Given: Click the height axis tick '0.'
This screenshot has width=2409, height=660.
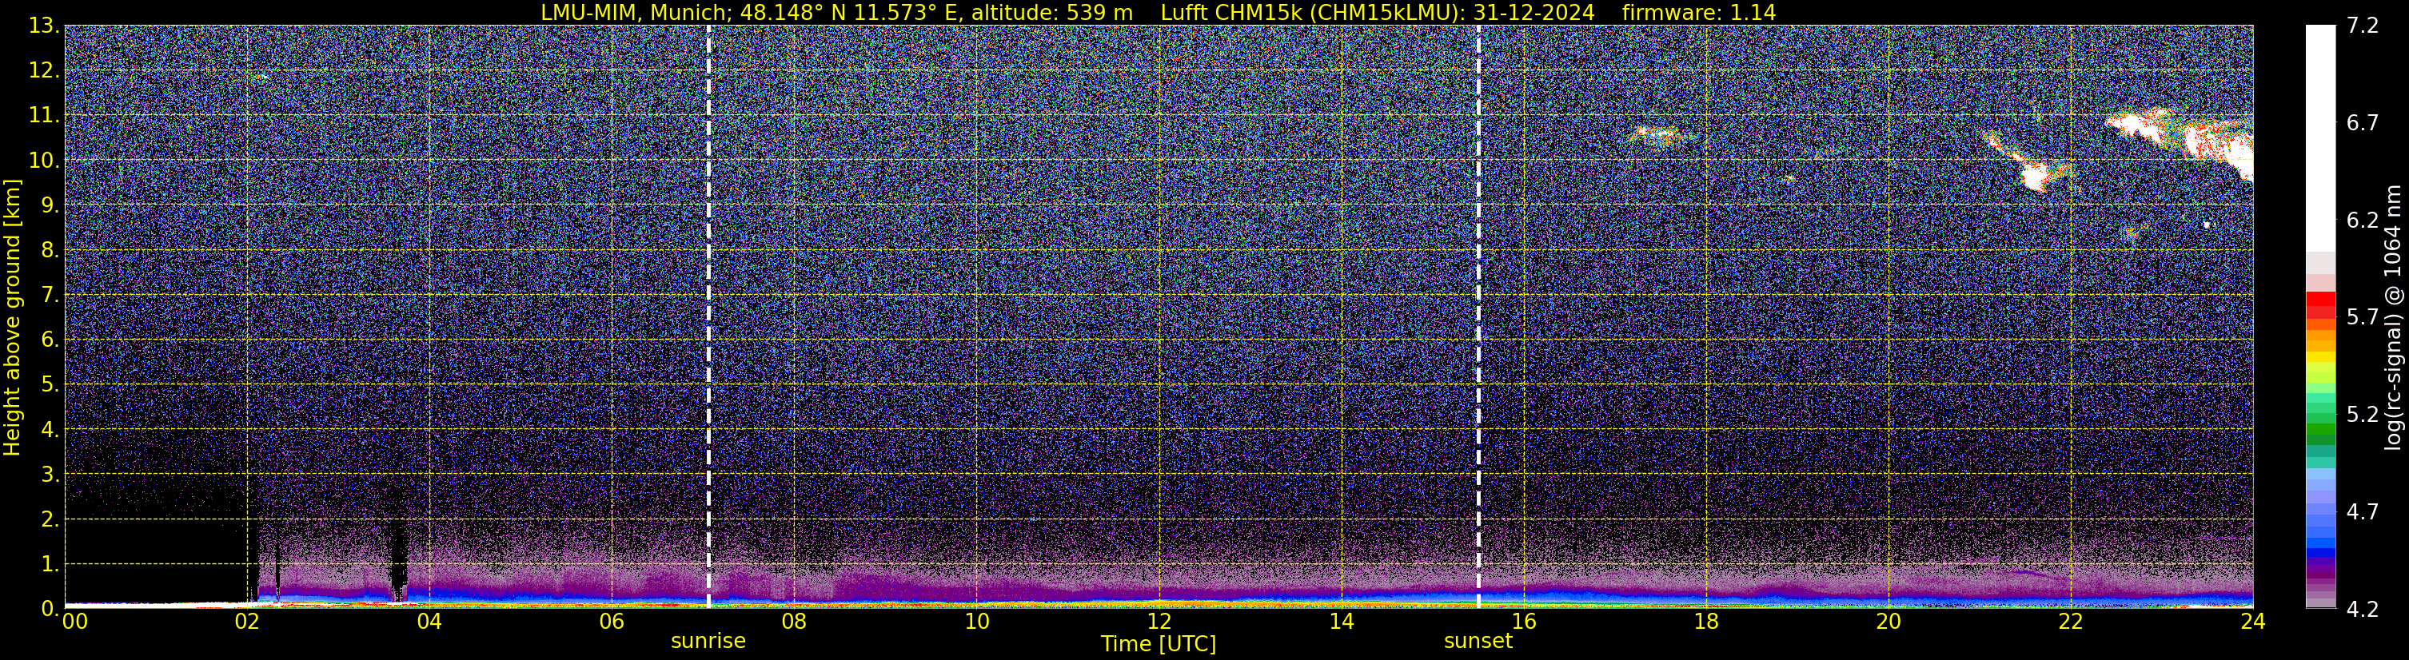Looking at the screenshot, I should pos(50,609).
